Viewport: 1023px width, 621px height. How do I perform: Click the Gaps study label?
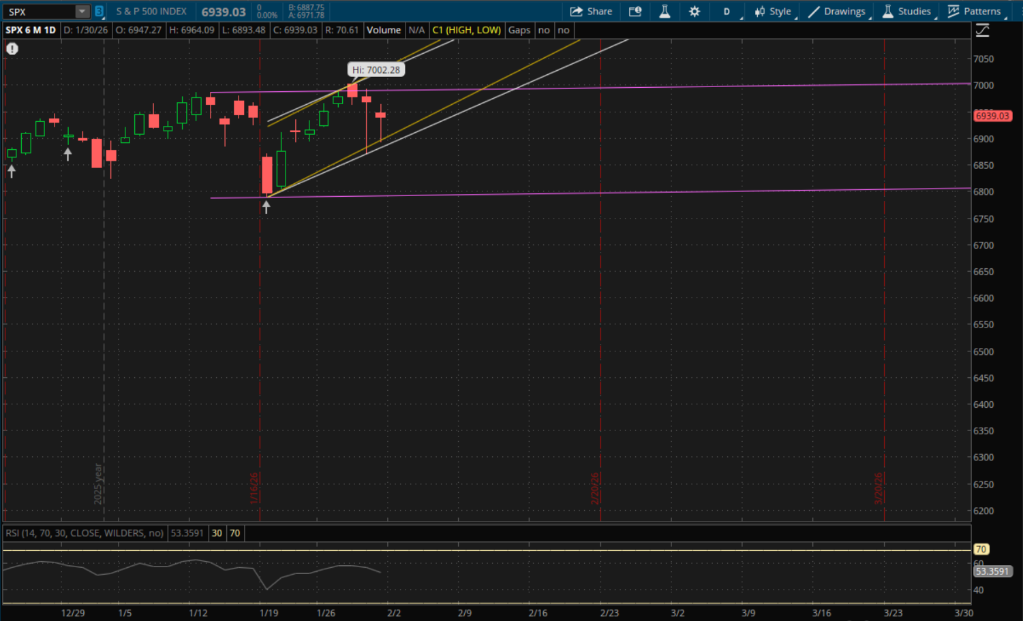click(519, 30)
